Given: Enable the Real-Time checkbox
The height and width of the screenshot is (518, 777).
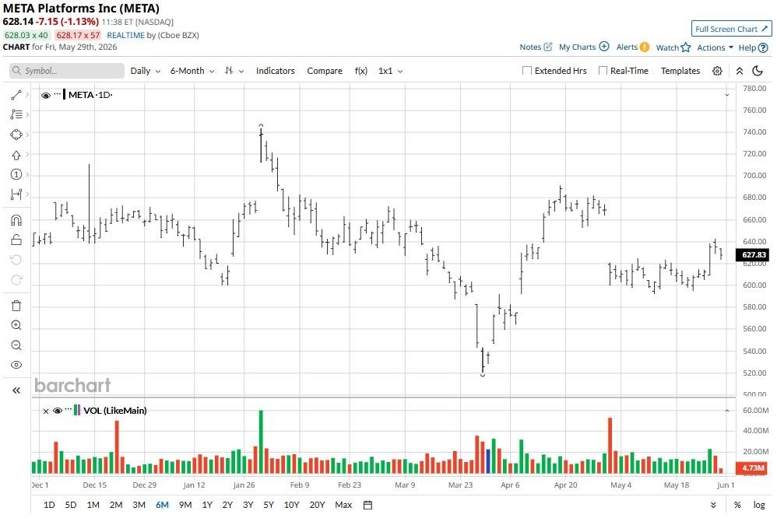Looking at the screenshot, I should (603, 71).
